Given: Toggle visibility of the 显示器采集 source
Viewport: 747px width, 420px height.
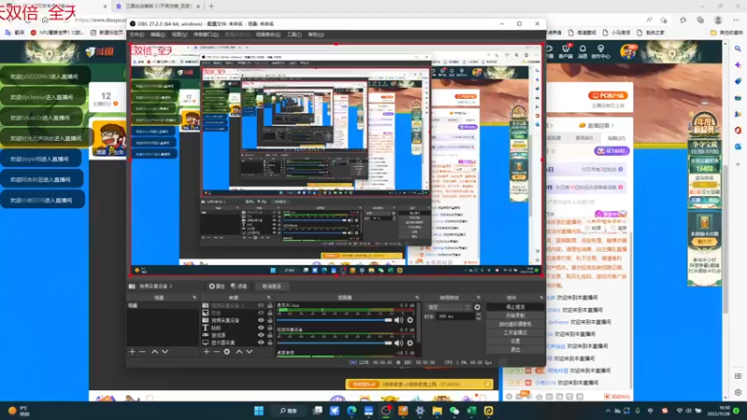Looking at the screenshot, I should pos(261,343).
